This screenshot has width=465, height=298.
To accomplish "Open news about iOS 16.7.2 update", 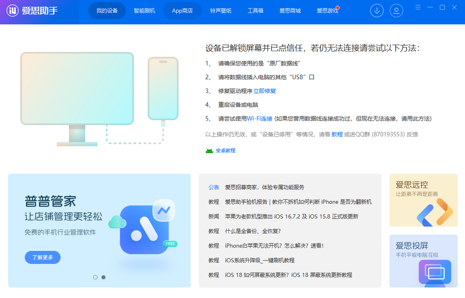I will [x=292, y=217].
